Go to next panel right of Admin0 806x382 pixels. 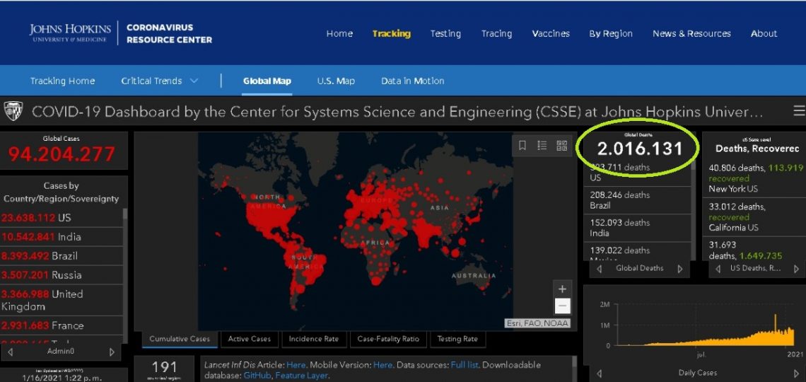point(112,352)
